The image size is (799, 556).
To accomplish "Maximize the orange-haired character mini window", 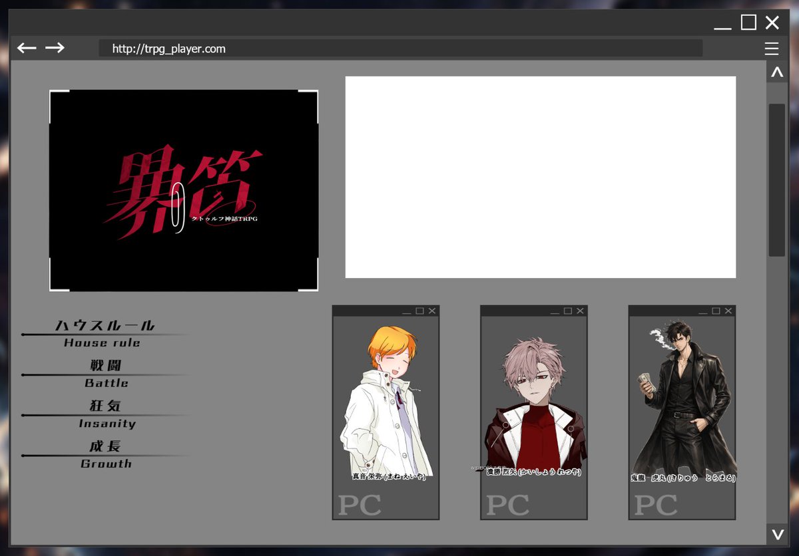I will pos(419,311).
